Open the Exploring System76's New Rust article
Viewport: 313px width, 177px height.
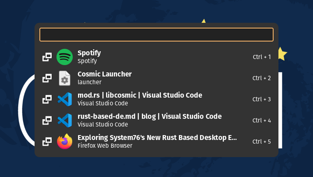157,138
